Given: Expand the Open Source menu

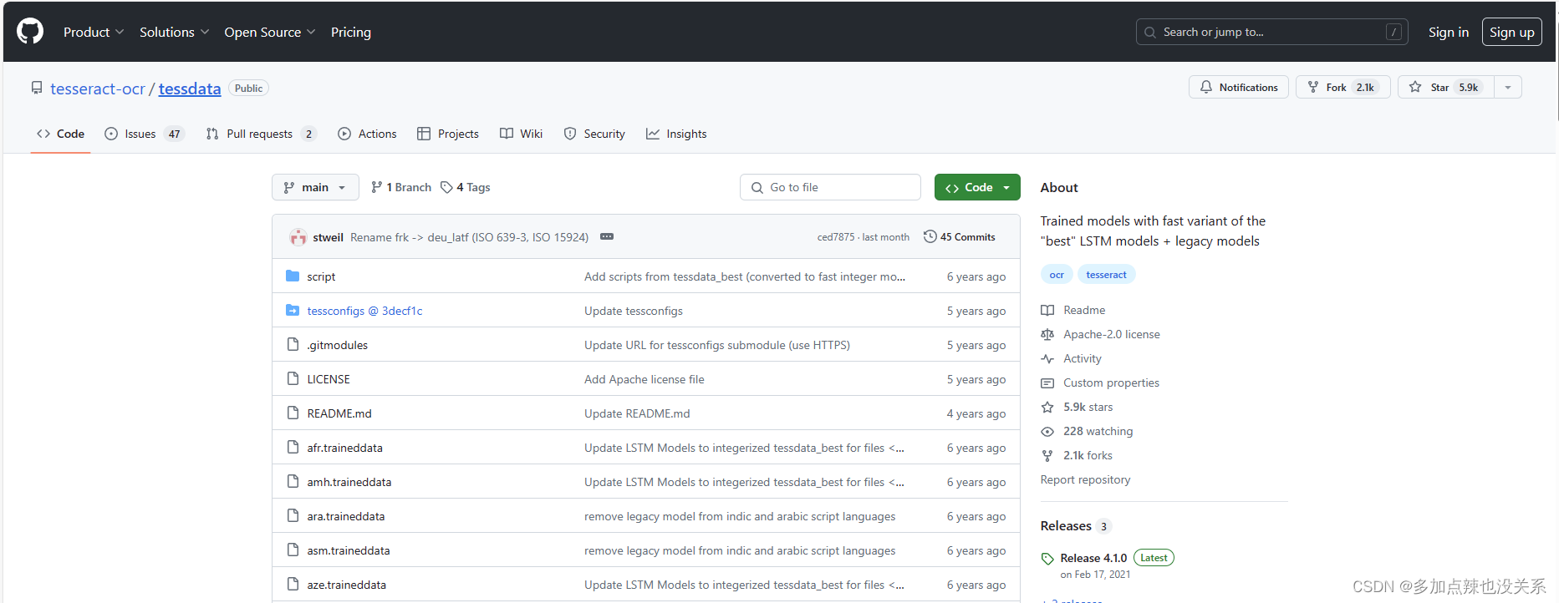Looking at the screenshot, I should click(269, 32).
